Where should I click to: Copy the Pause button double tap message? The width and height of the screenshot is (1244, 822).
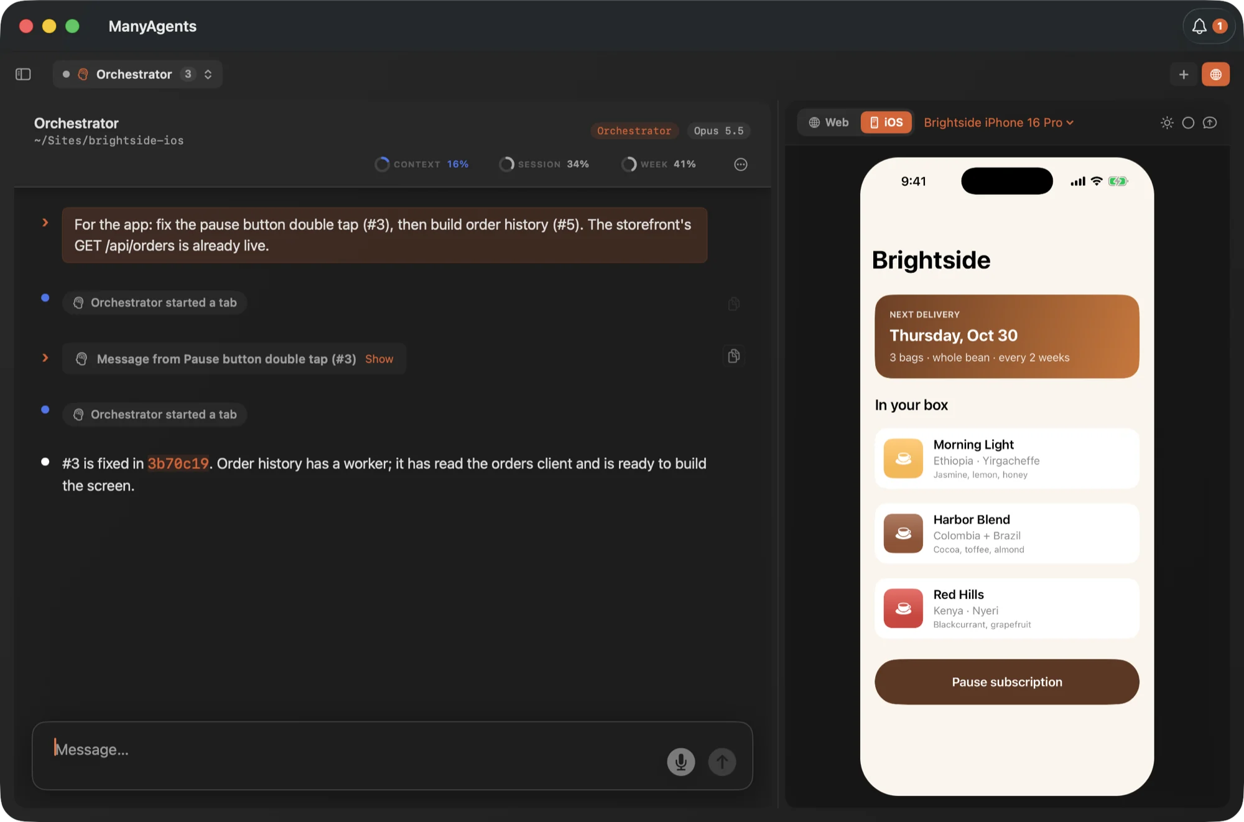click(x=734, y=356)
